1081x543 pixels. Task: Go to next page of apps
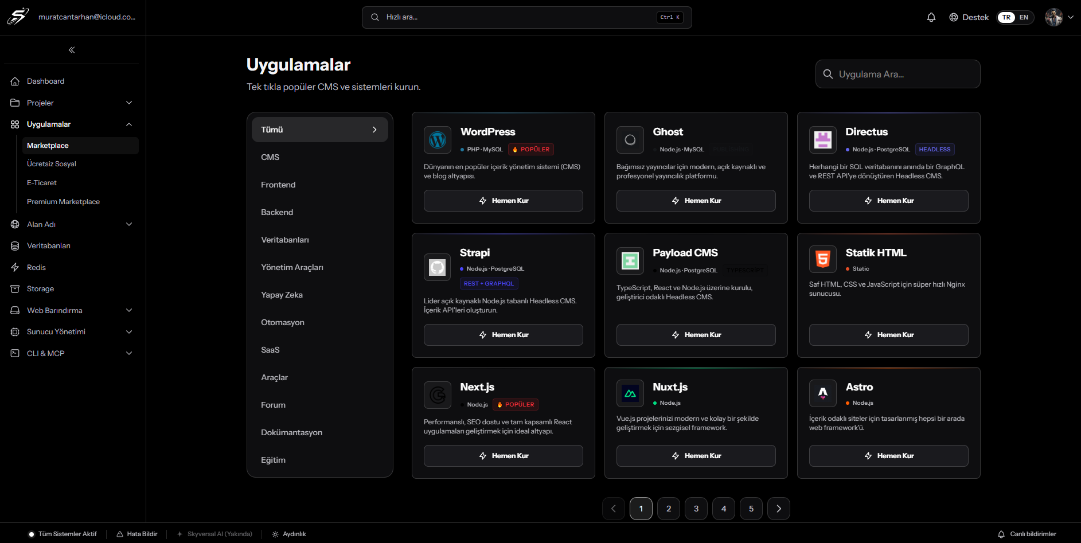[779, 509]
